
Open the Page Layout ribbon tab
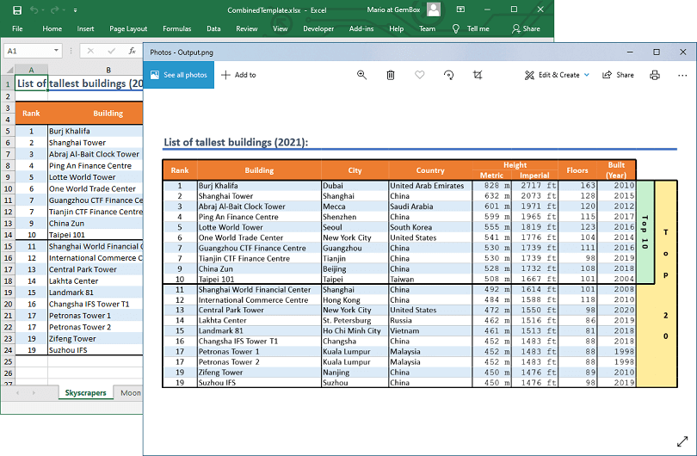[x=128, y=28]
